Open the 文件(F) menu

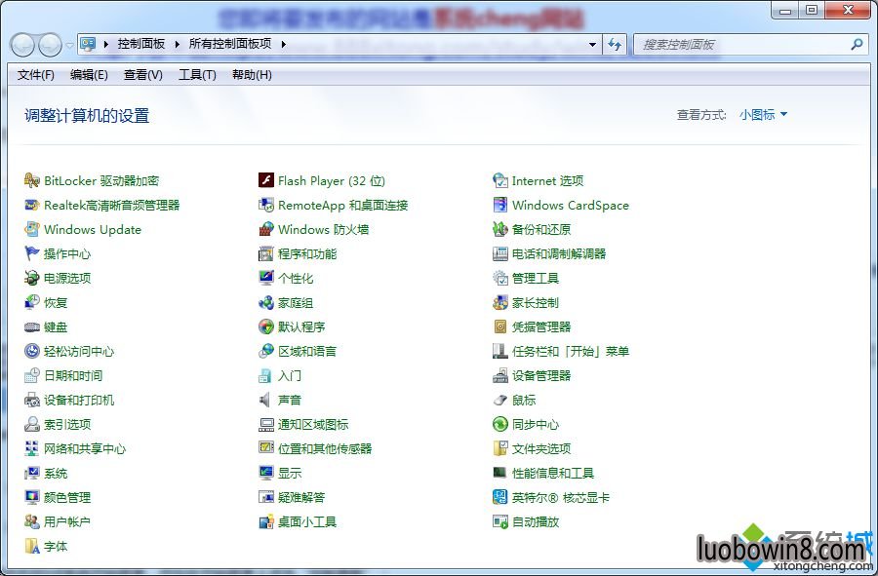point(36,75)
